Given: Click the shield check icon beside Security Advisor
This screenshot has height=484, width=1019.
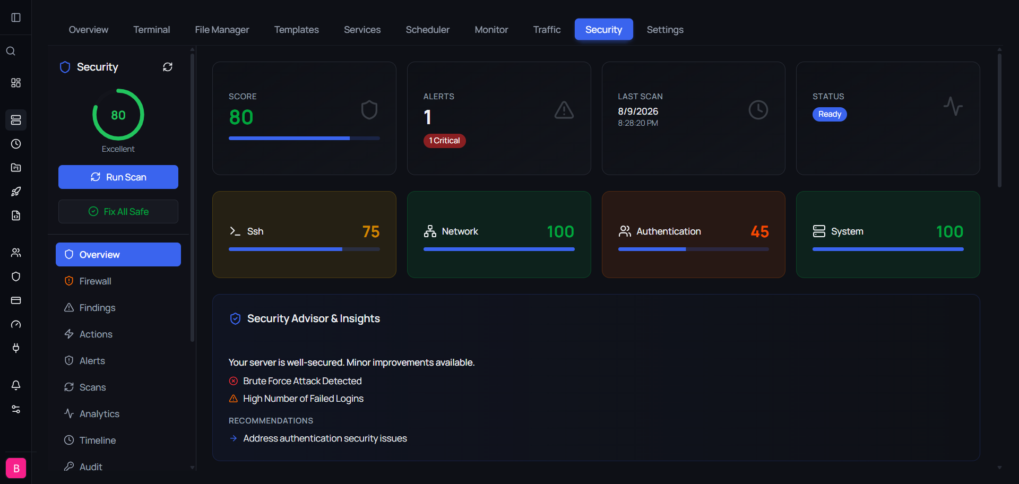Looking at the screenshot, I should click(x=235, y=318).
